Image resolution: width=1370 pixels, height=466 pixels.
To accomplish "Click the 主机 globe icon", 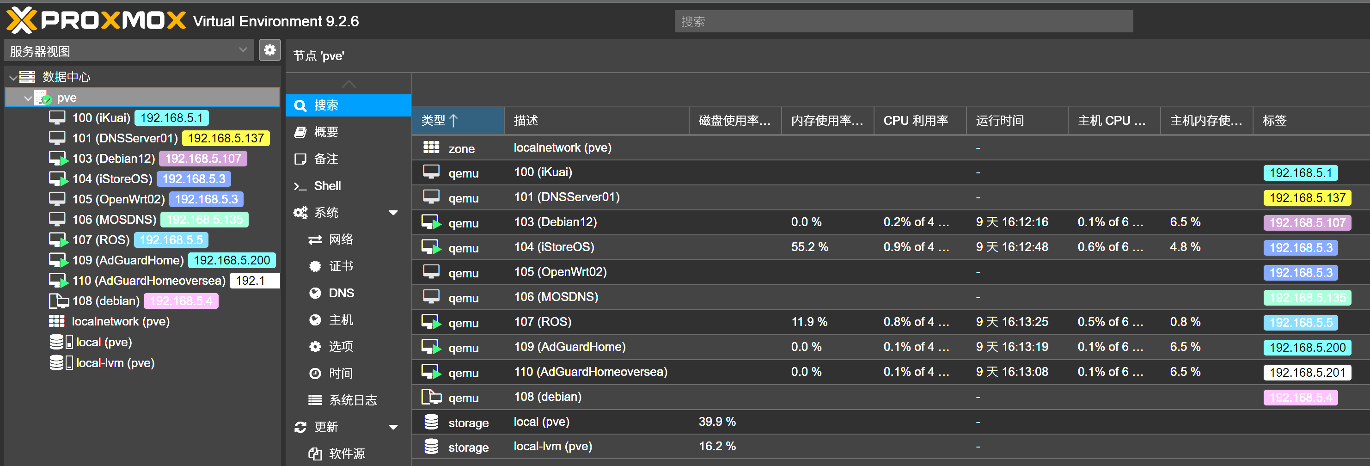I will (315, 320).
